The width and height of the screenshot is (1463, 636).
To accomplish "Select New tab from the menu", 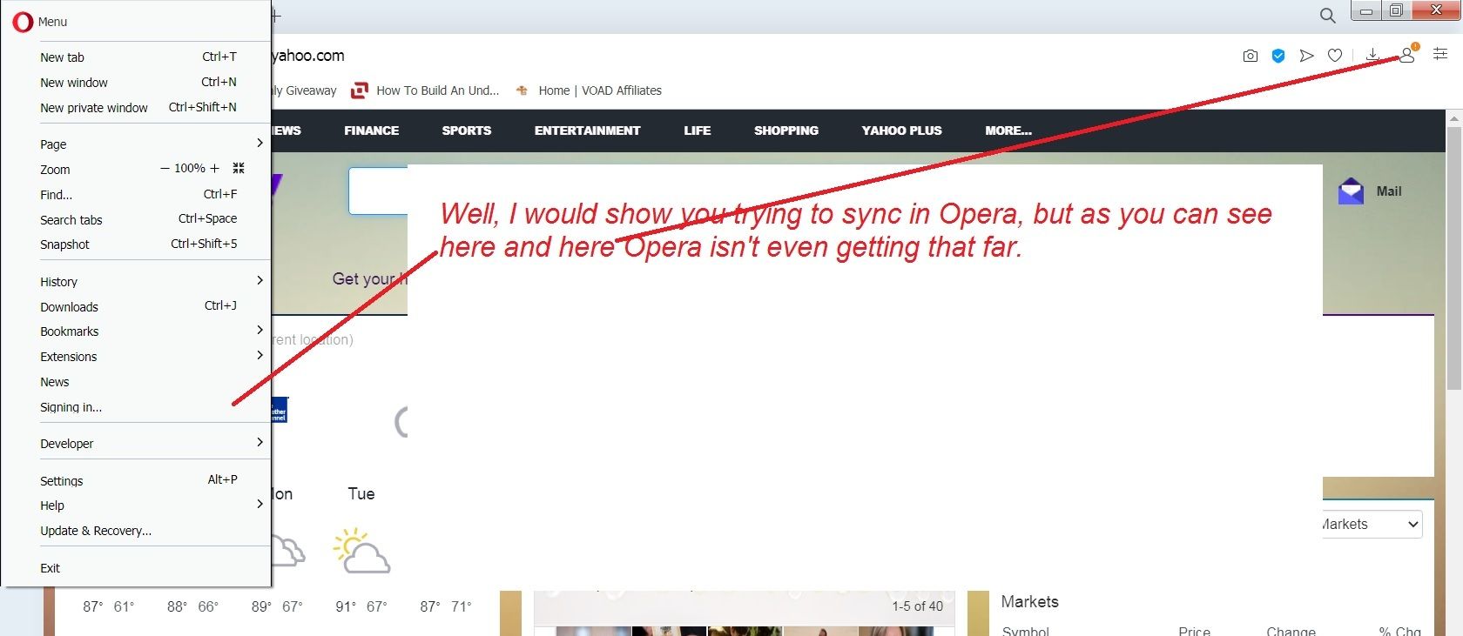I will 137,57.
